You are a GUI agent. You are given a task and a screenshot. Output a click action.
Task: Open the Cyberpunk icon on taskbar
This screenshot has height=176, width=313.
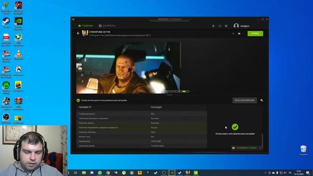click(x=188, y=173)
